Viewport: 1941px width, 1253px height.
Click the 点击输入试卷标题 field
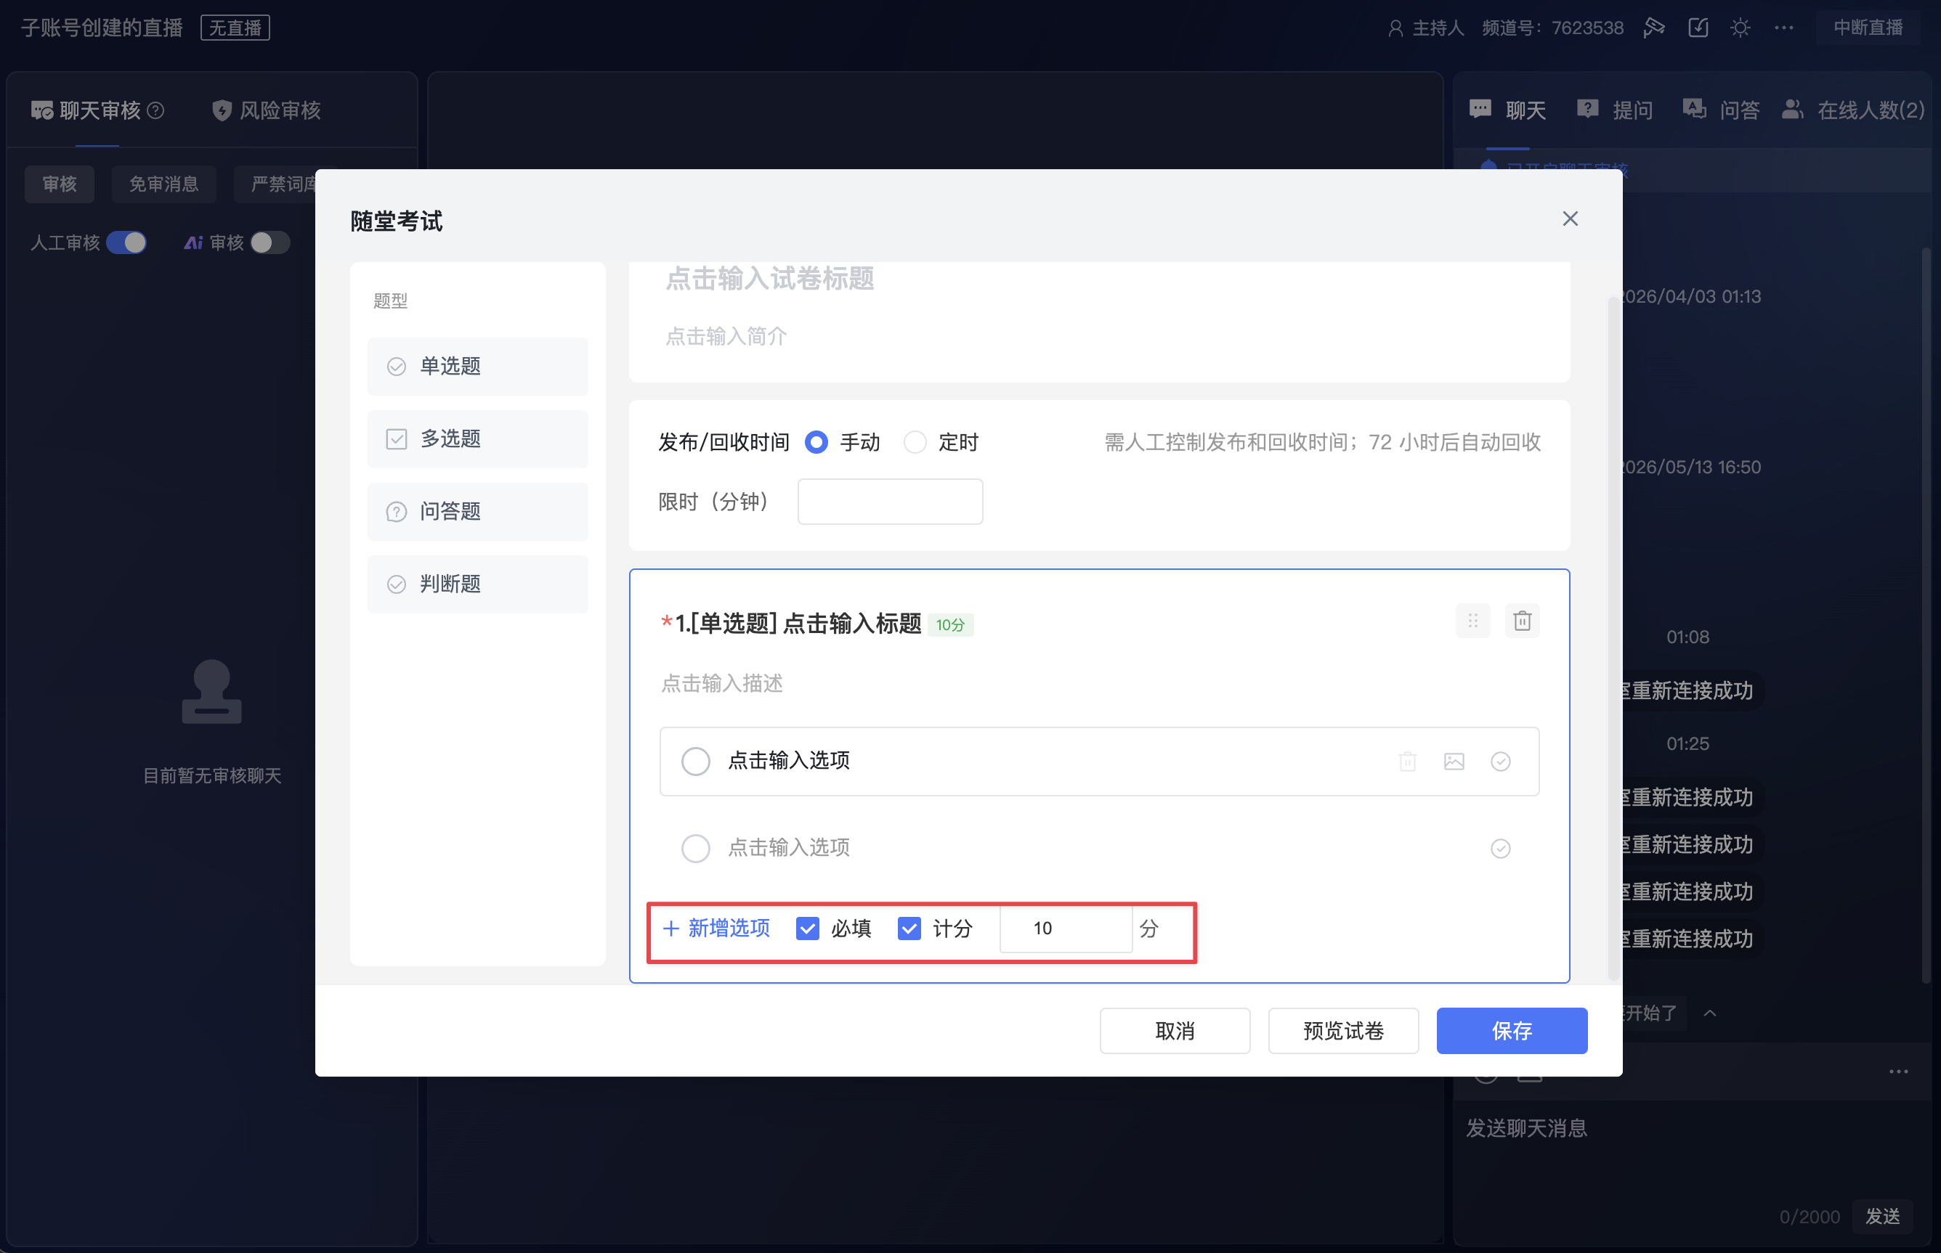click(769, 278)
